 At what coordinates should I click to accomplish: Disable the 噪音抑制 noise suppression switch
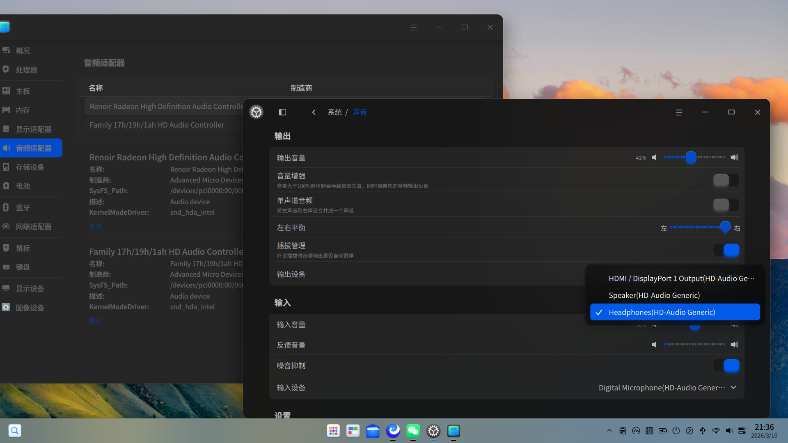[x=726, y=365]
